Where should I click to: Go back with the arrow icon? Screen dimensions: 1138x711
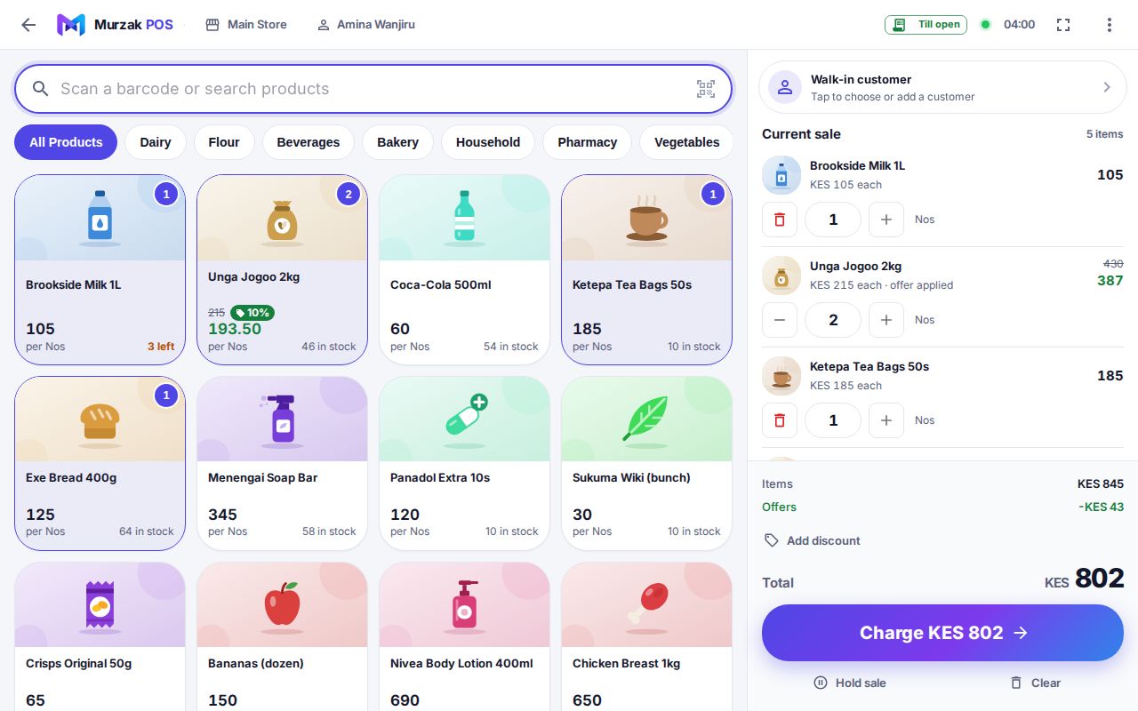(28, 25)
